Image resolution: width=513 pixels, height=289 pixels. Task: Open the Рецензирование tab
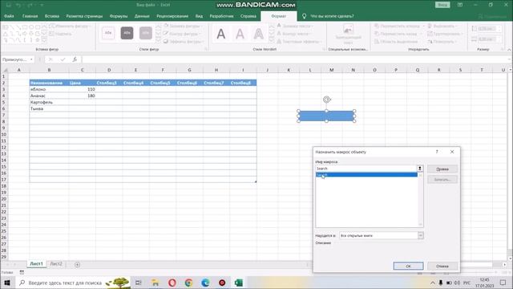172,16
